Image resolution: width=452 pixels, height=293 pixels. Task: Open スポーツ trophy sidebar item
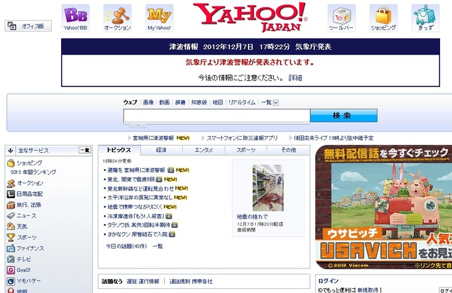[27, 237]
